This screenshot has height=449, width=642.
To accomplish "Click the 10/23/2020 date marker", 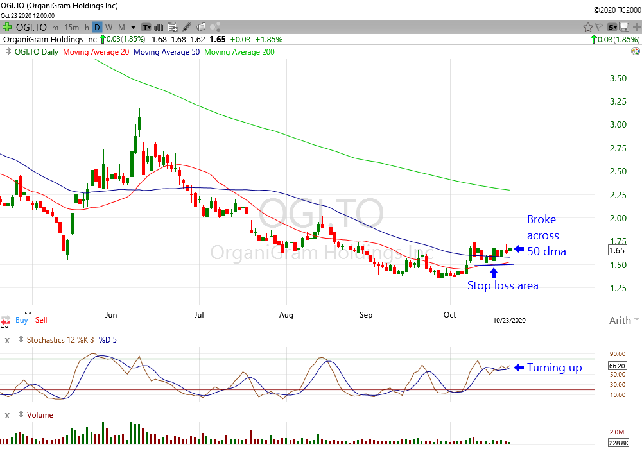I will click(509, 321).
